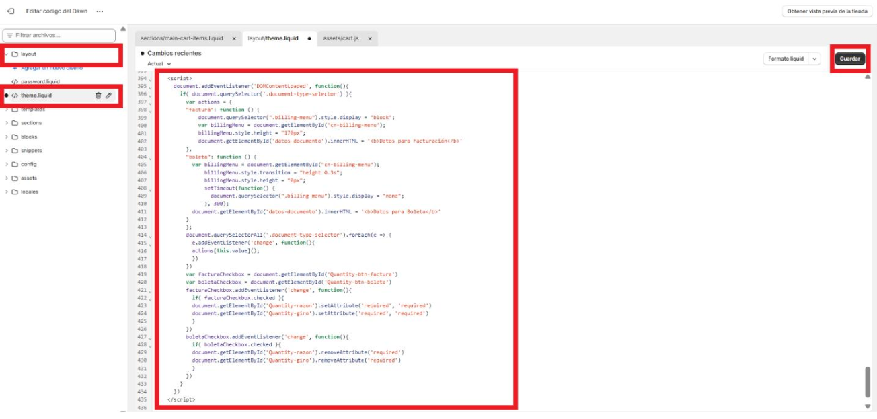The height and width of the screenshot is (419, 877).
Task: Open the Formato liquid dropdown arrow
Action: (x=815, y=59)
